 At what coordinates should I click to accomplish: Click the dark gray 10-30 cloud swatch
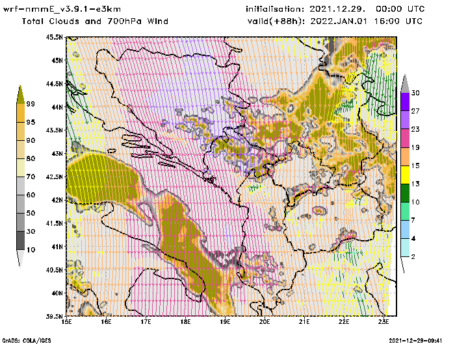(x=21, y=241)
